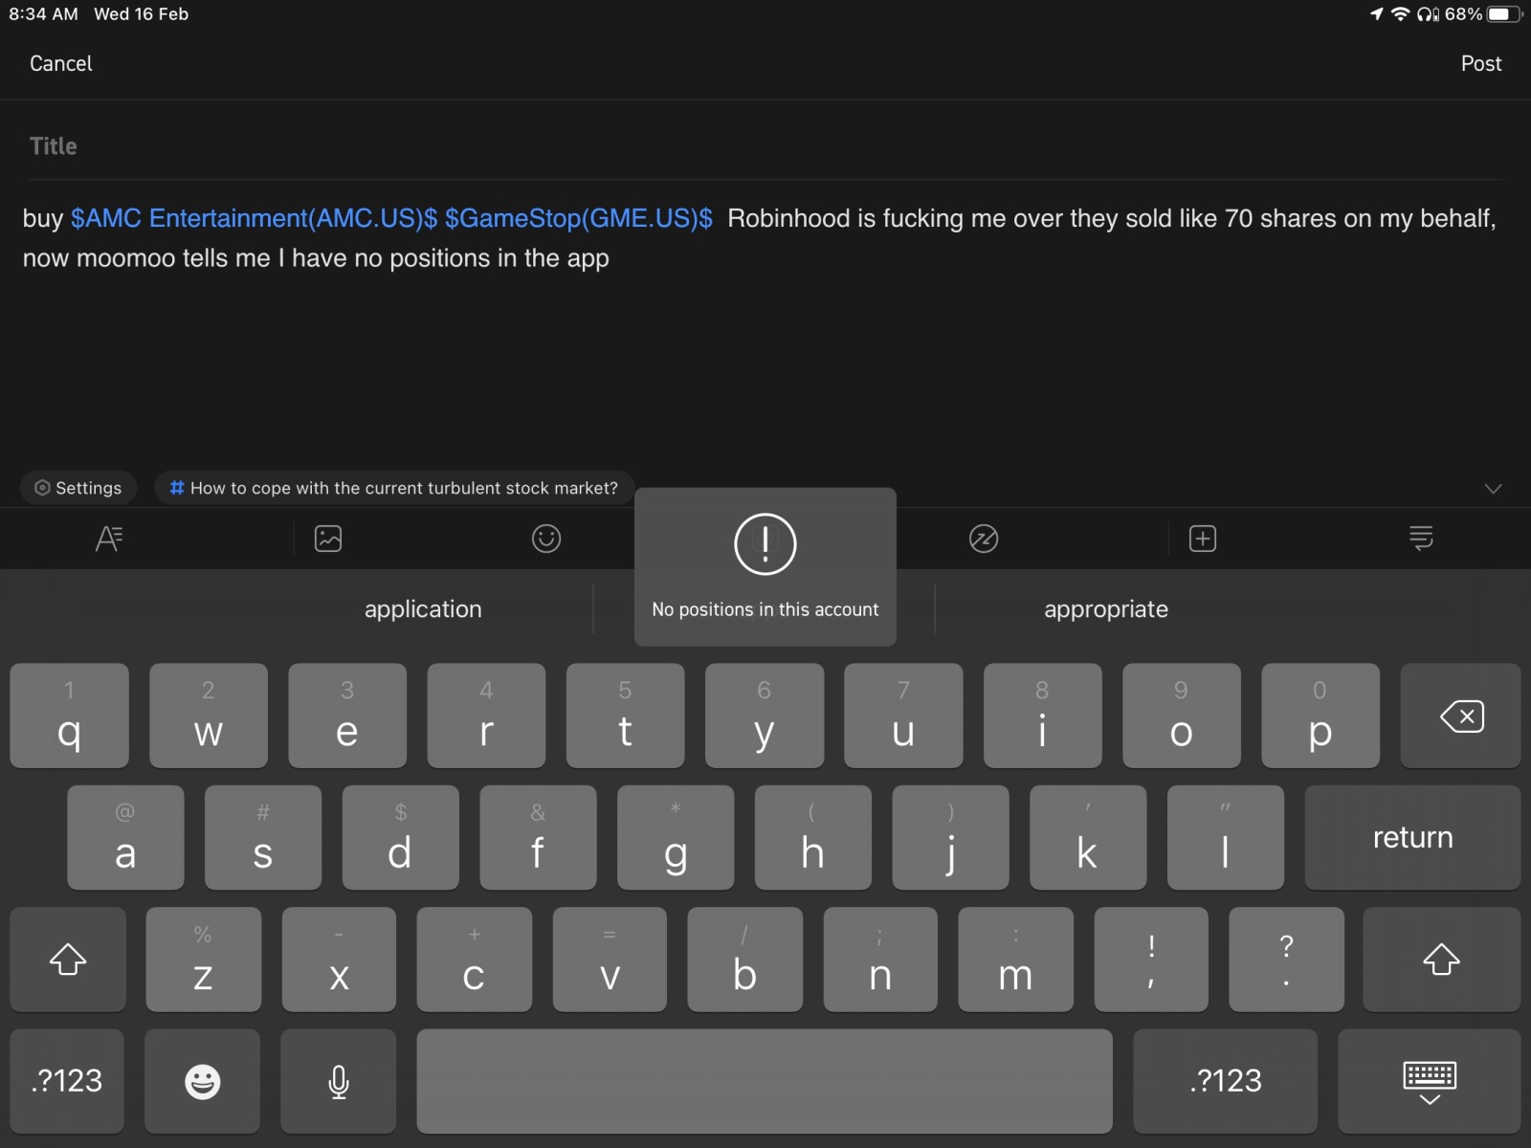Tap the z key
The image size is (1531, 1148).
coord(203,960)
